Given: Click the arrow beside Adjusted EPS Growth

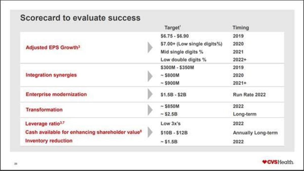Looking at the screenshot, I should 150,48.
